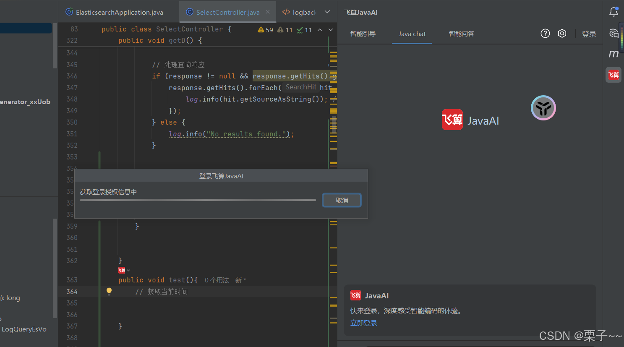Click the "No results found." string

246,134
